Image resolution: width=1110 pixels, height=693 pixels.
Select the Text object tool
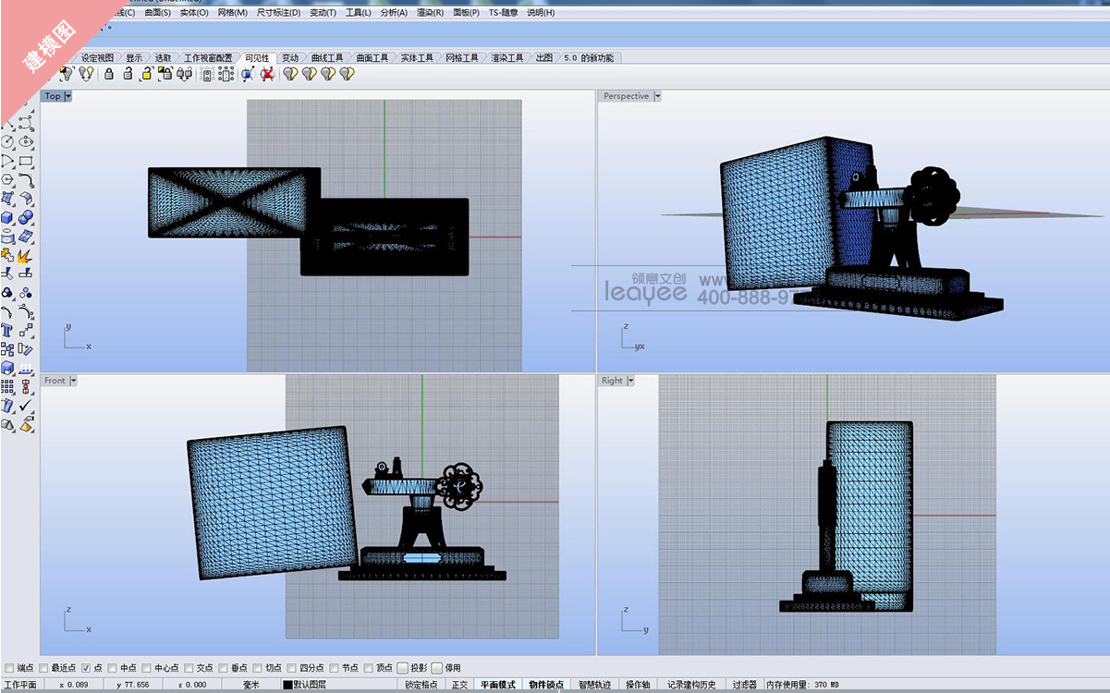click(8, 330)
